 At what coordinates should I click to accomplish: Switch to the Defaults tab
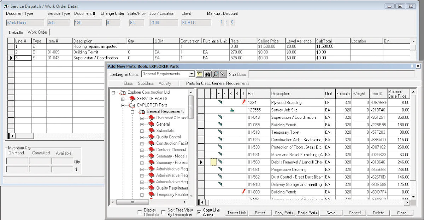[x=16, y=33]
